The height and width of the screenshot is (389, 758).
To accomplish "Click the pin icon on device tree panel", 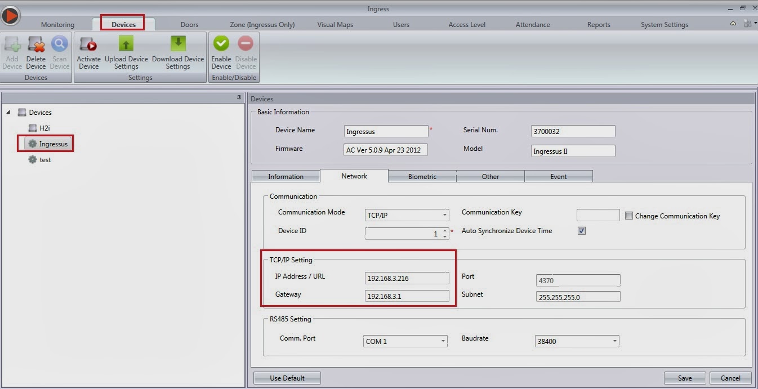I will tap(239, 98).
